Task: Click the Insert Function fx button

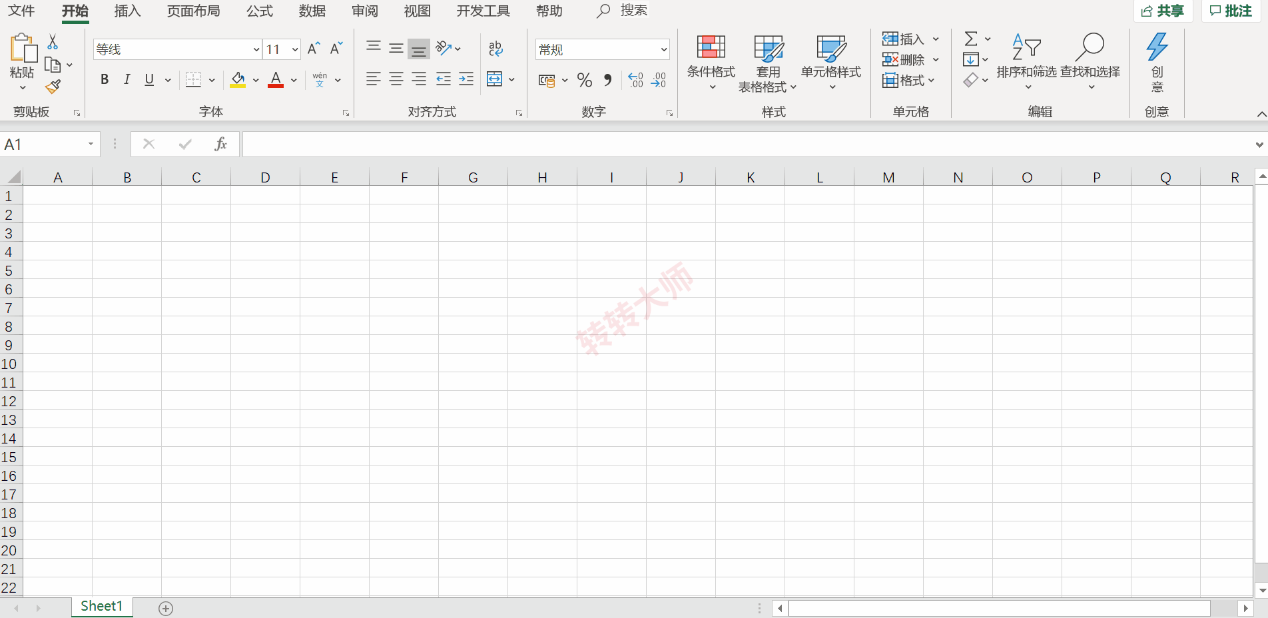Action: click(x=221, y=144)
